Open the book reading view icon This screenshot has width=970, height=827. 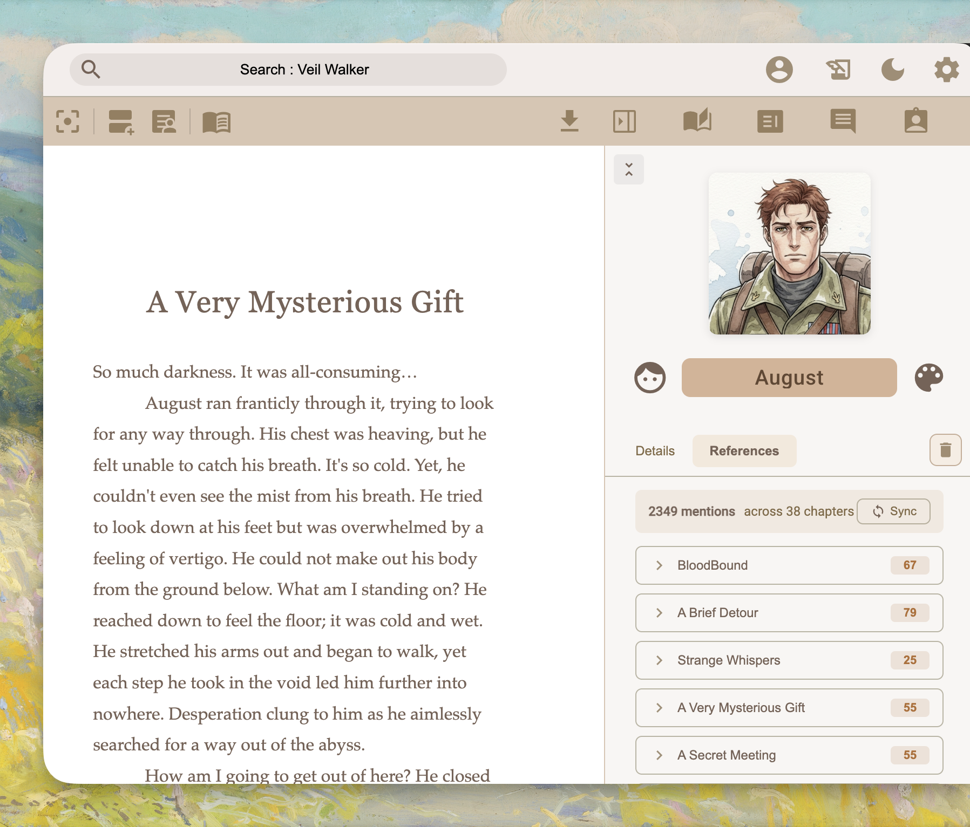point(218,121)
